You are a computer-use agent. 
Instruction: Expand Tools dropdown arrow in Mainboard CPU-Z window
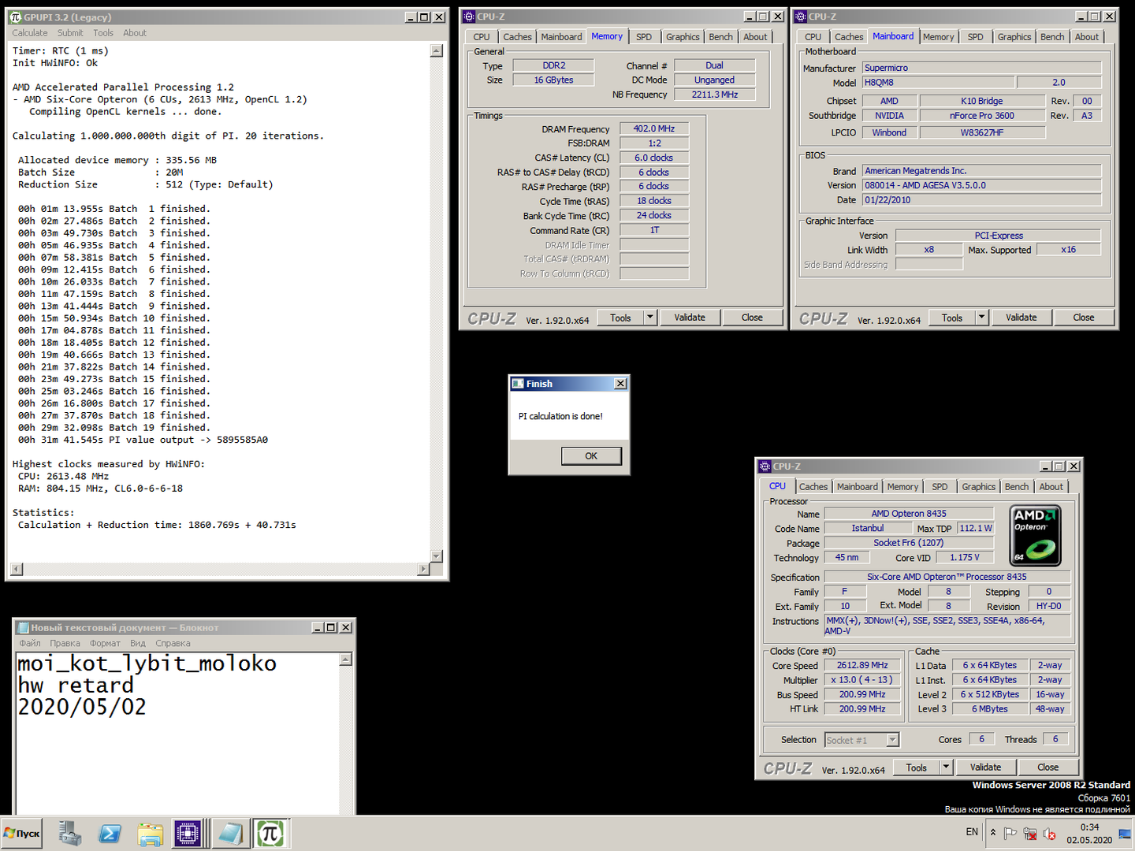coord(982,318)
